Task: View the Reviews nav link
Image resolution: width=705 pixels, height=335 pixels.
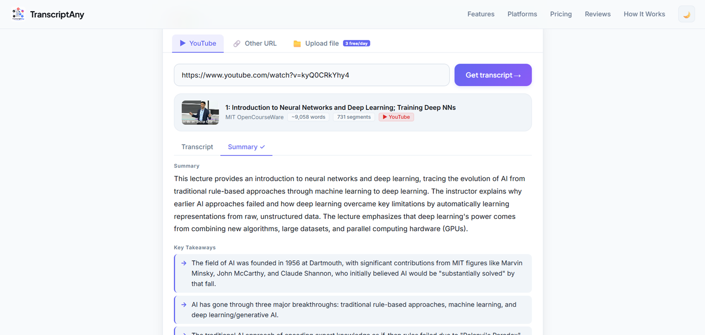Action: (x=598, y=14)
